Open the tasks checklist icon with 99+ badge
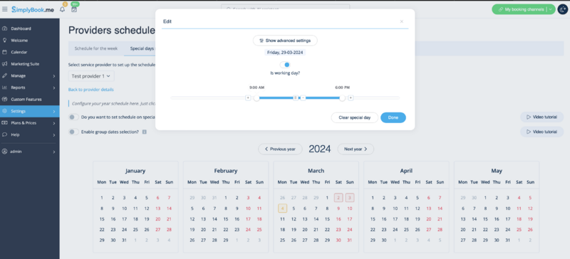 [74, 9]
